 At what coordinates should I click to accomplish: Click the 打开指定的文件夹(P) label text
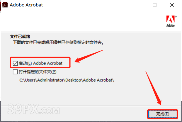pyautogui.click(x=38, y=72)
